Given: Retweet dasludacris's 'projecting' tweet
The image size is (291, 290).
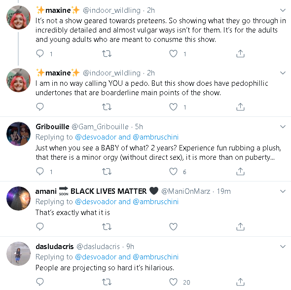Looking at the screenshot, I should point(107,282).
